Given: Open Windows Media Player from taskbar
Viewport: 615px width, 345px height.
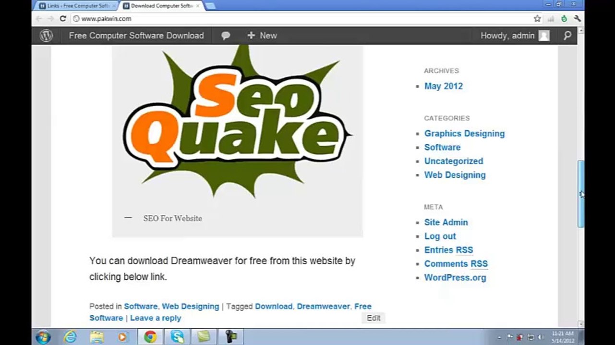Looking at the screenshot, I should point(122,337).
